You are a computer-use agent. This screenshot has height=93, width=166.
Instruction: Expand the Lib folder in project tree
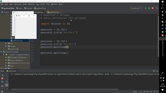click(x=6, y=43)
